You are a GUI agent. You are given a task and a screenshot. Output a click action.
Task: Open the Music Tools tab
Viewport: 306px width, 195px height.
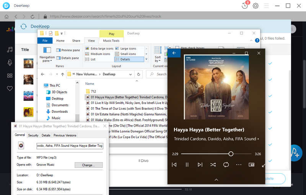pos(111,41)
